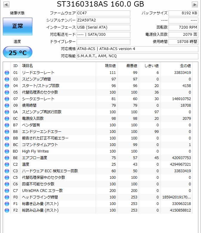The width and height of the screenshot is (201, 233).
Task: Click status icon for BB 報告された訂正不可能エラー
Action: [x=7, y=138]
